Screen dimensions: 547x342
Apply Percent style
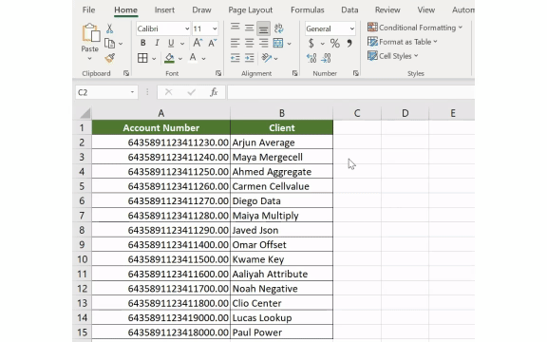[335, 44]
